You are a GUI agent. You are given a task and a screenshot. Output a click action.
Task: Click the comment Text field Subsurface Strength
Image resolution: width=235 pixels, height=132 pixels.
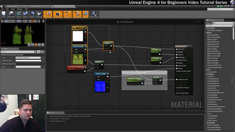[28, 58]
